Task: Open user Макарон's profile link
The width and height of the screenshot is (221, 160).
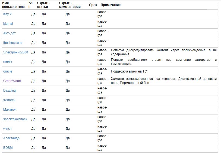Action: tap(10, 110)
